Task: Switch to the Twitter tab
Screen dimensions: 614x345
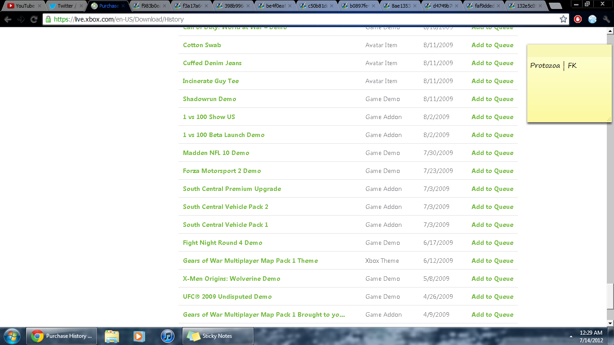Action: pyautogui.click(x=64, y=6)
